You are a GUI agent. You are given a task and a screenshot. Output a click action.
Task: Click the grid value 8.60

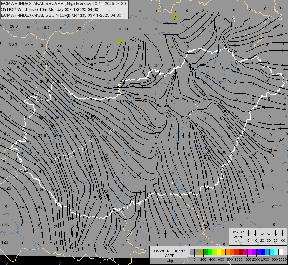click(x=25, y=153)
